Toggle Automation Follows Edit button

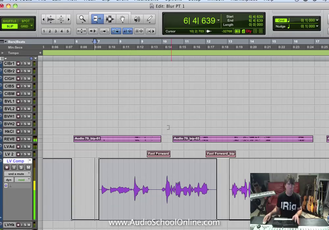coord(116,31)
